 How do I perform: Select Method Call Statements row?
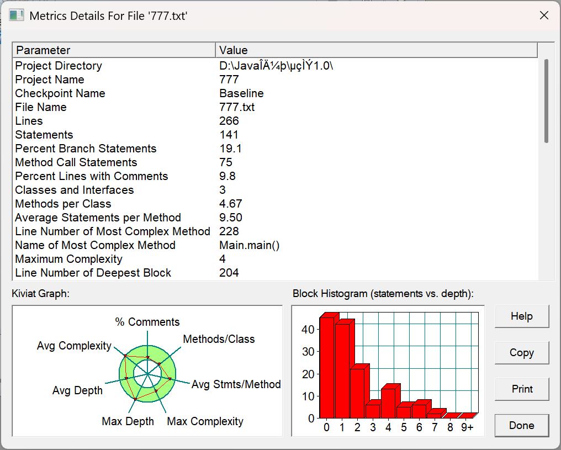click(276, 162)
